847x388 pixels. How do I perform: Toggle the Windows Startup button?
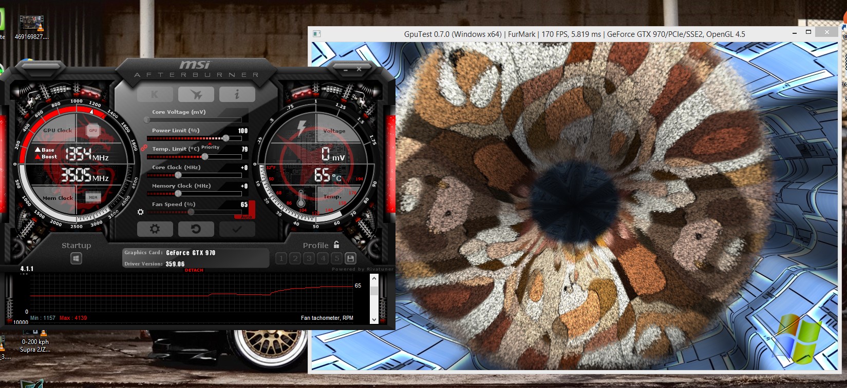point(76,259)
